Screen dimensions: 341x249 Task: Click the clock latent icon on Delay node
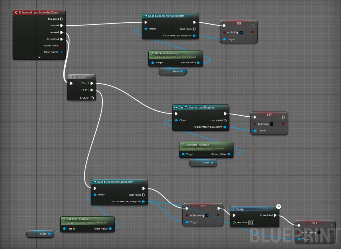coord(278,206)
